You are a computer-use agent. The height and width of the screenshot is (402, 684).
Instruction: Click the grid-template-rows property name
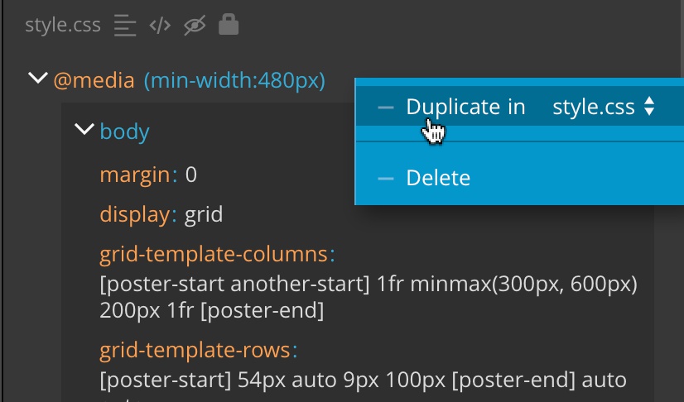(195, 350)
